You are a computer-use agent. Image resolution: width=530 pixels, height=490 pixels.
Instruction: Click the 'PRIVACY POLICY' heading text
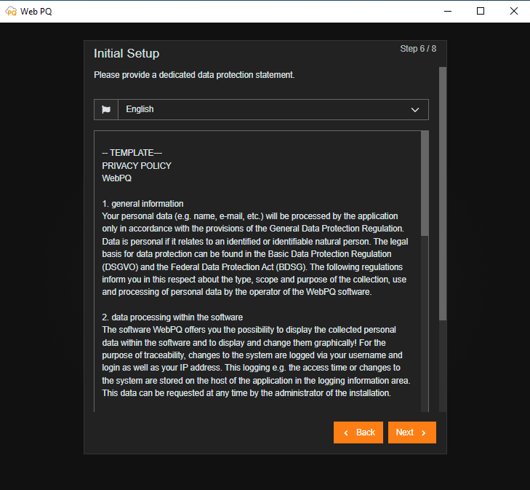[137, 166]
